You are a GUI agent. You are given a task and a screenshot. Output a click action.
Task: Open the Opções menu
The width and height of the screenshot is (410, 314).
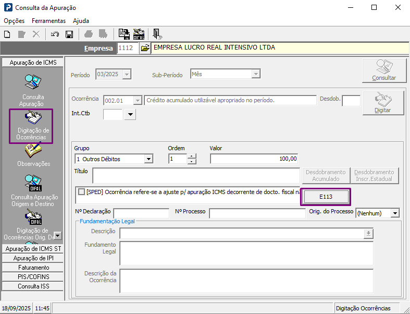click(14, 21)
